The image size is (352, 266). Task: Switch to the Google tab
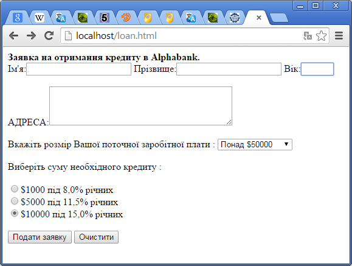(18, 18)
